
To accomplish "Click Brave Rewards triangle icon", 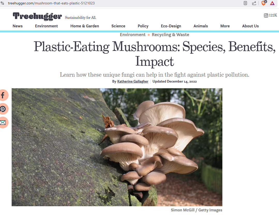I will point(272,3).
